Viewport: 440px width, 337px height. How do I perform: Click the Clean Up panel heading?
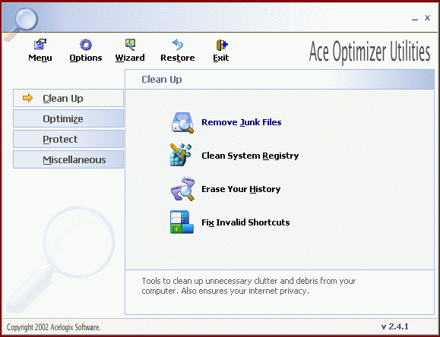(x=162, y=80)
